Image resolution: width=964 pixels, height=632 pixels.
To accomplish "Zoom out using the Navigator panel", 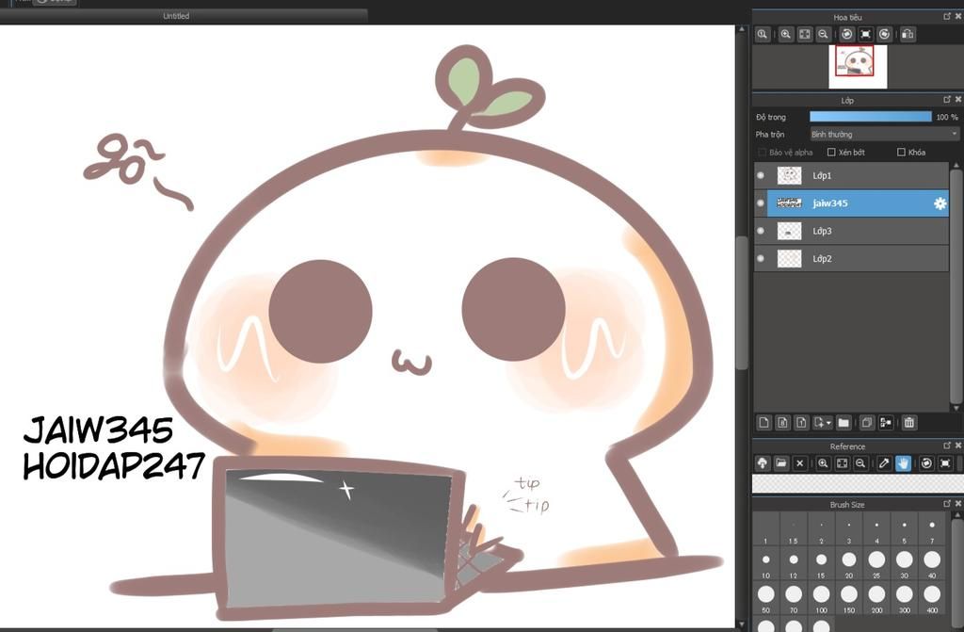I will (823, 35).
